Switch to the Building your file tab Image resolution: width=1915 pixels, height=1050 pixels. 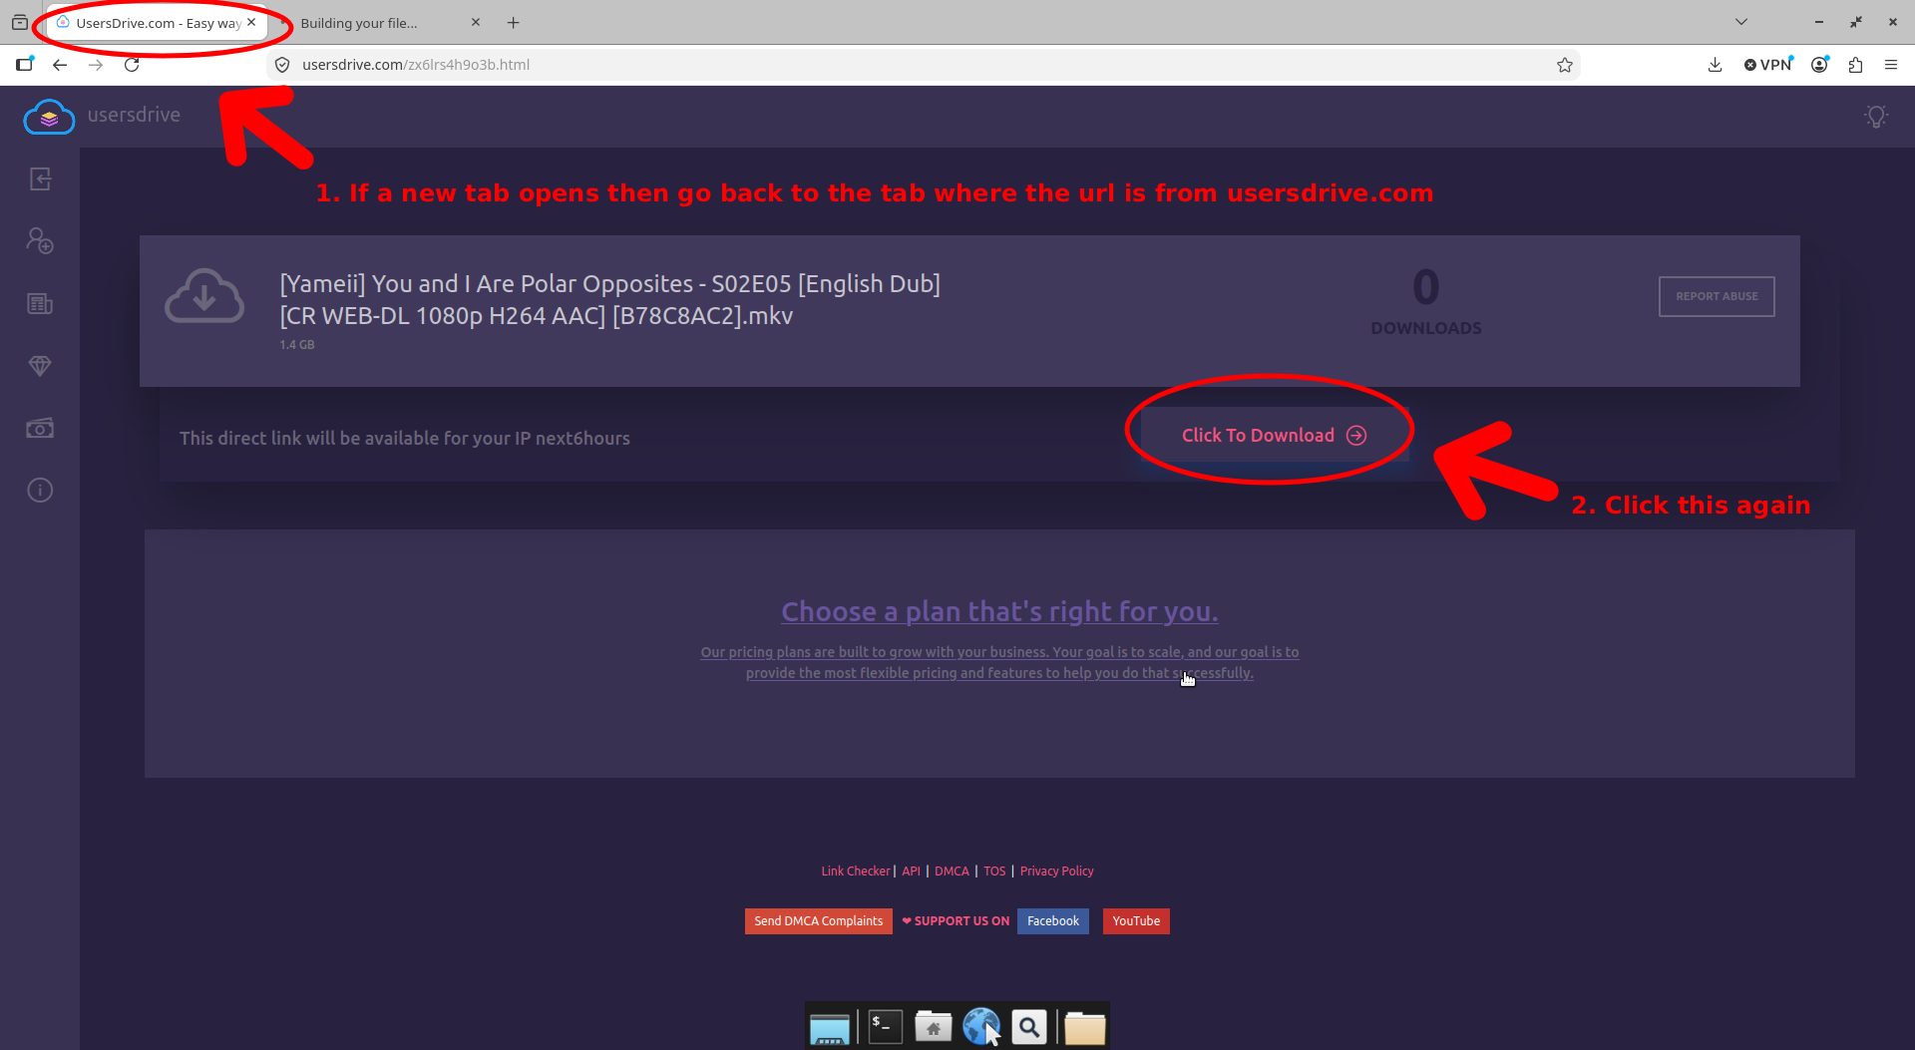click(x=379, y=23)
